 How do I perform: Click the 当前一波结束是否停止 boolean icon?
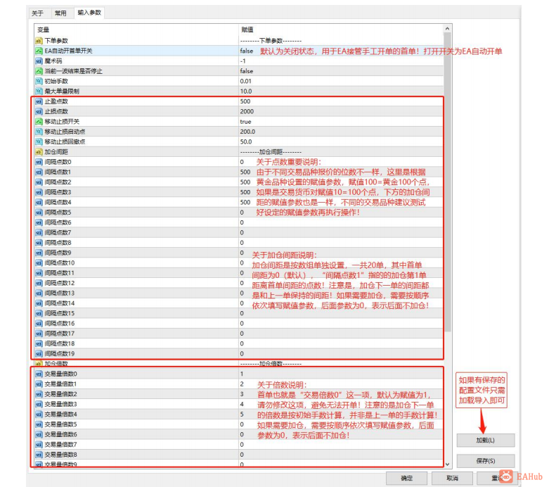(x=39, y=71)
